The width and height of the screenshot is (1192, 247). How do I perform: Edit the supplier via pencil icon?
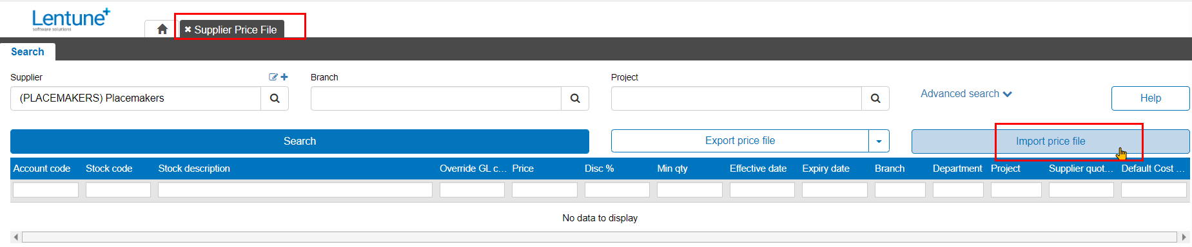click(273, 77)
